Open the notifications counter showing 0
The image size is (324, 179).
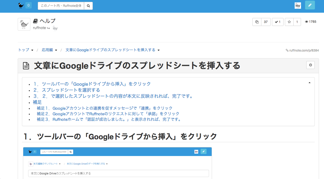click(x=29, y=5)
